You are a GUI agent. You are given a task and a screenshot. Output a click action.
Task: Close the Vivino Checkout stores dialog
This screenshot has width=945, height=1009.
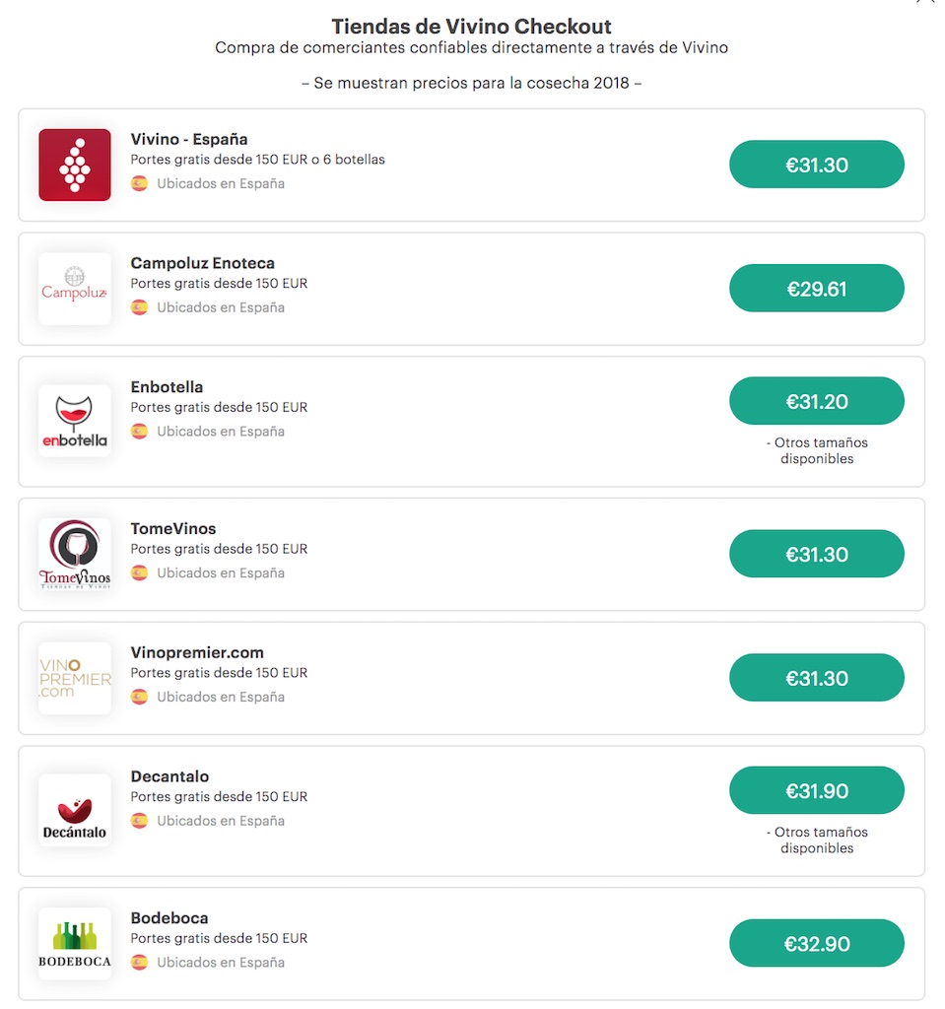(x=925, y=3)
